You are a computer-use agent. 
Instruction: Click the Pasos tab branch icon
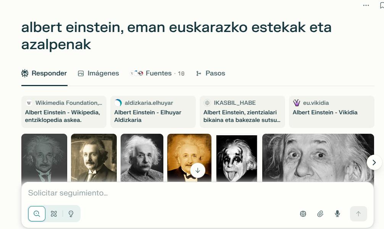tap(198, 73)
